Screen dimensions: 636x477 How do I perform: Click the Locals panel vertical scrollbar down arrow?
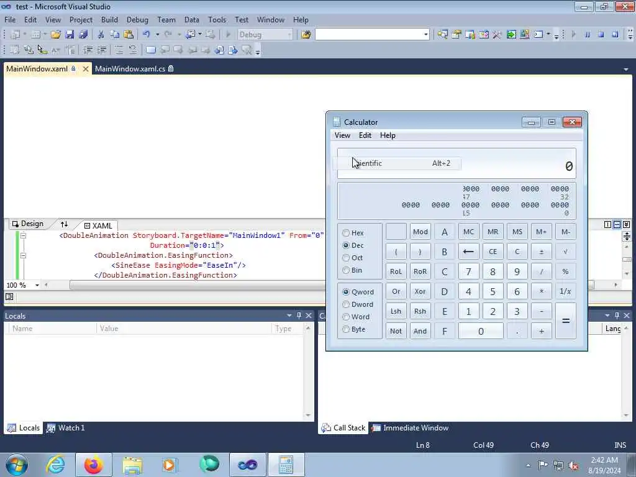(x=308, y=416)
